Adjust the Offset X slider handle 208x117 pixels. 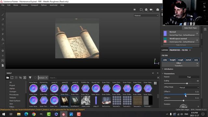[x=185, y=94]
